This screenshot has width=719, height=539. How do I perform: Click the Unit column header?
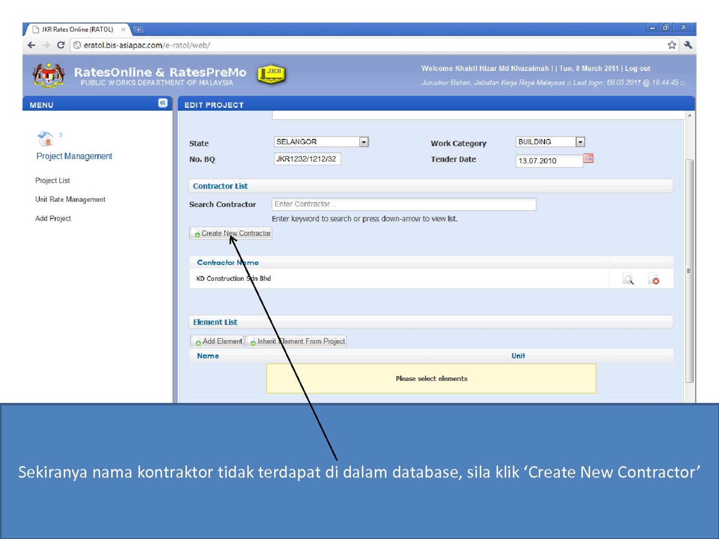pyautogui.click(x=518, y=356)
